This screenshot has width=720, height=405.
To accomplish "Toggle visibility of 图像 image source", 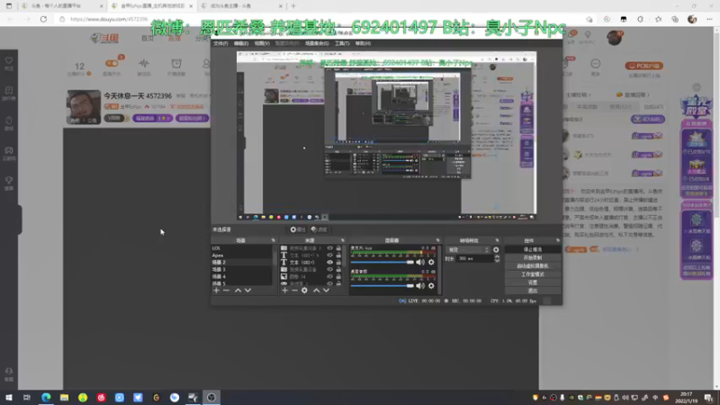I will point(329,276).
